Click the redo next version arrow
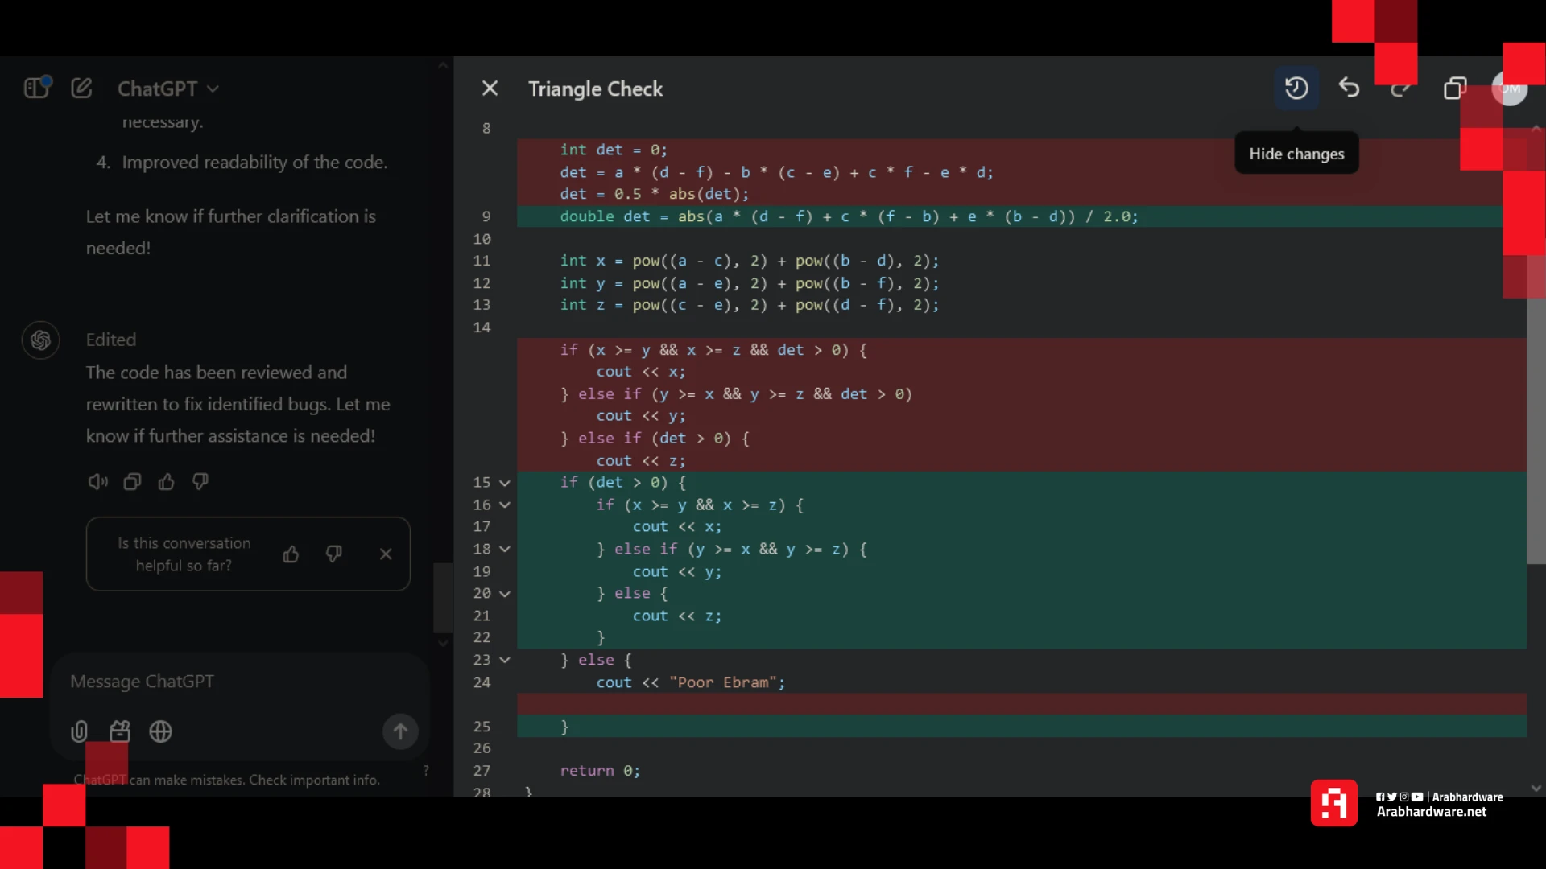The height and width of the screenshot is (869, 1546). click(1401, 89)
